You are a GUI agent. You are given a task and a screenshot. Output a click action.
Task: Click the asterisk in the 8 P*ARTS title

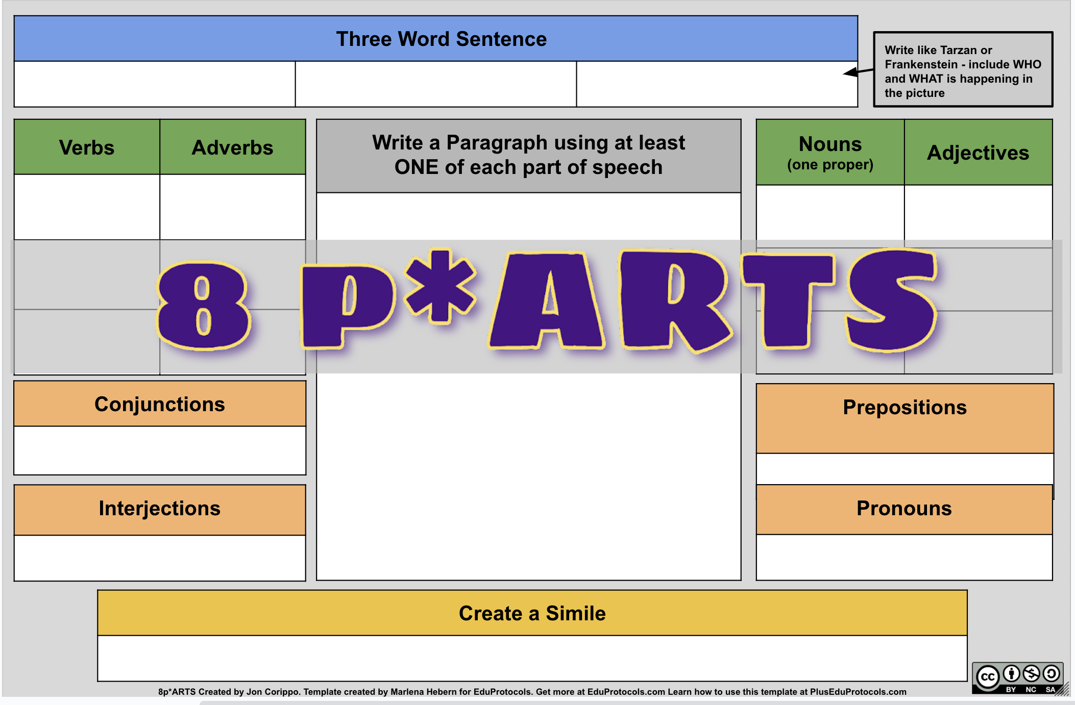click(x=440, y=287)
